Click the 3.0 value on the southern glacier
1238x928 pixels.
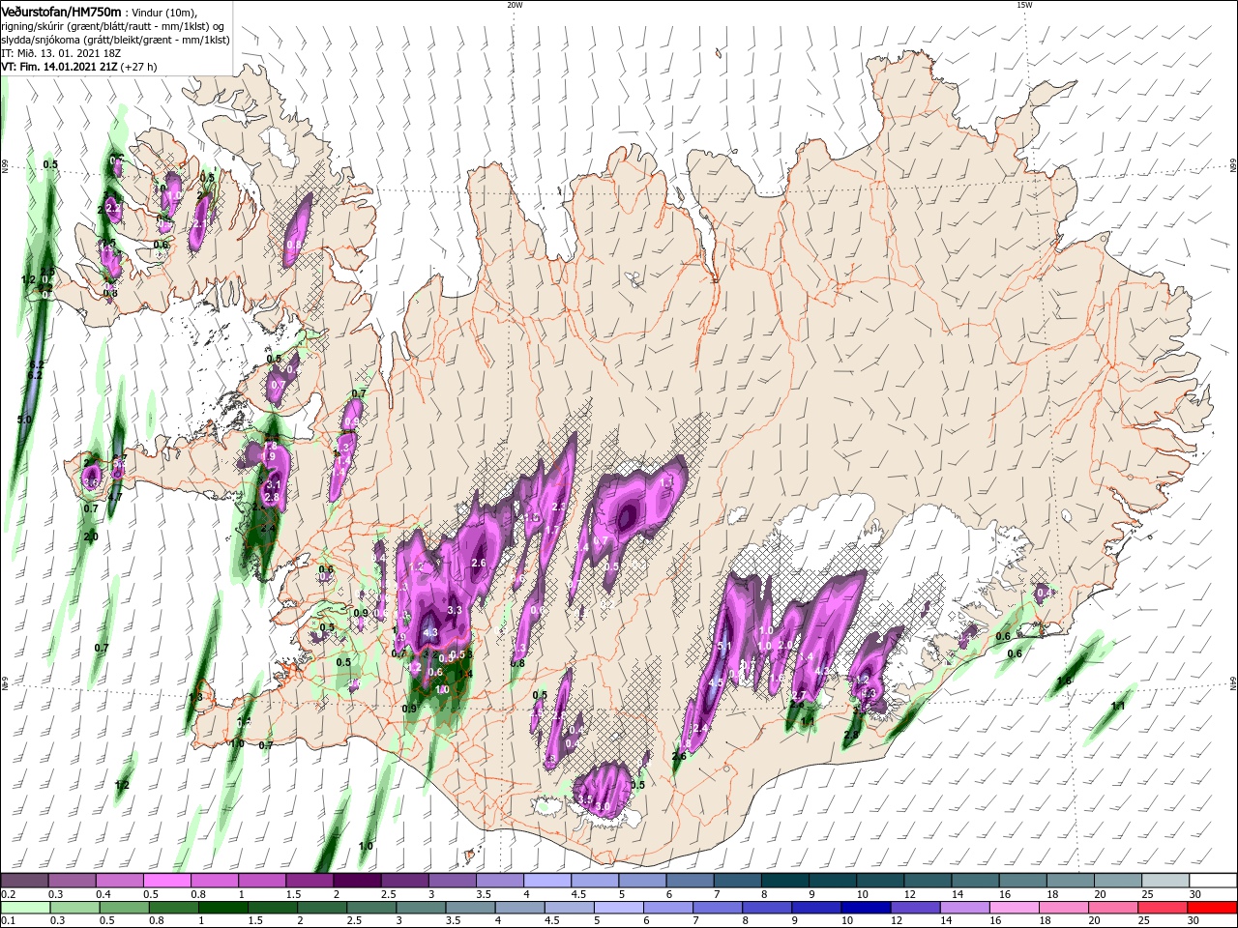(603, 806)
